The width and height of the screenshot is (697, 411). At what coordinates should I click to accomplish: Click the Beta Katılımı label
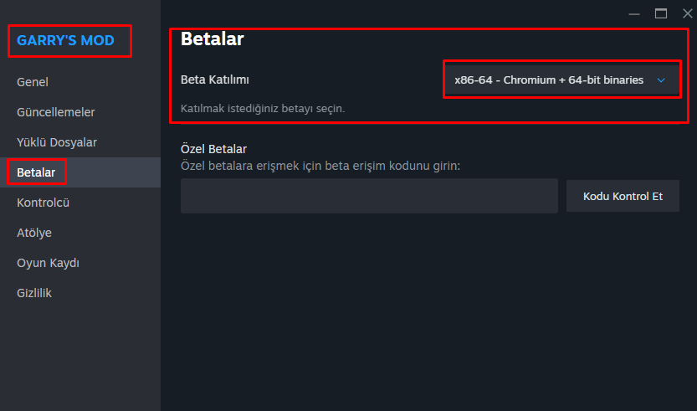click(215, 80)
